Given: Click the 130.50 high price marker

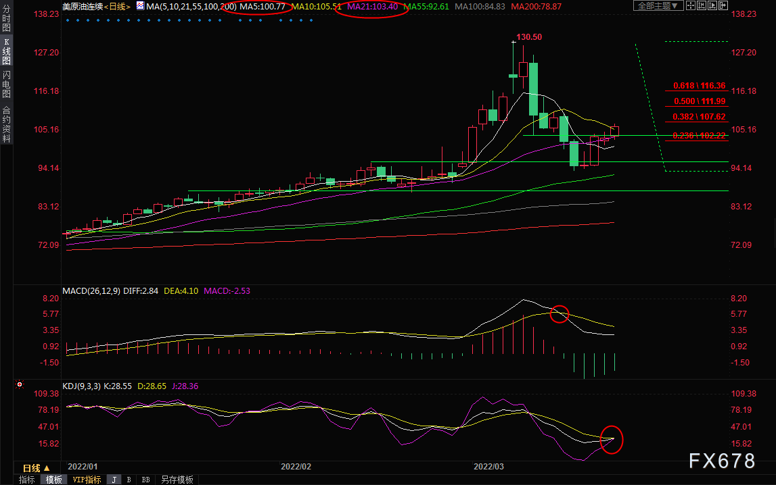Looking at the screenshot, I should click(x=529, y=37).
